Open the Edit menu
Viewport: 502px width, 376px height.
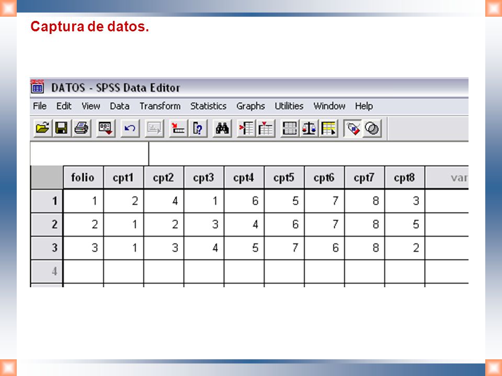(x=64, y=106)
